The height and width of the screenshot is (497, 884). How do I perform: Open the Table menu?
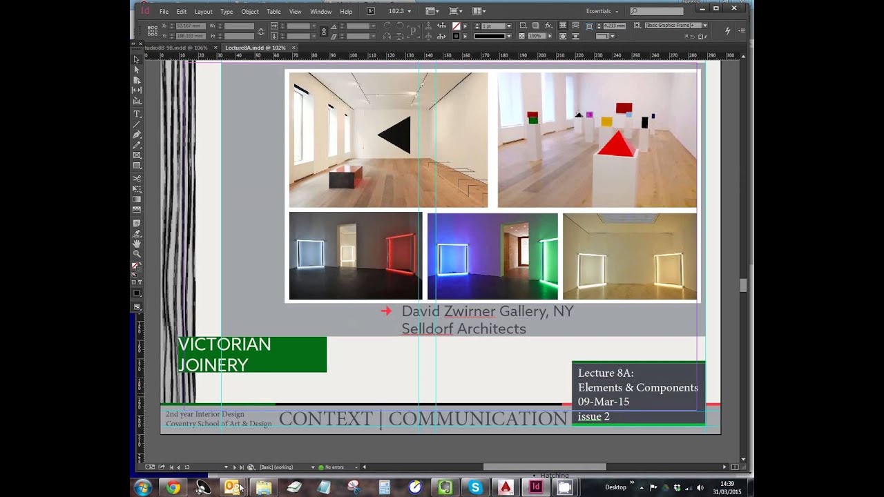coord(274,12)
